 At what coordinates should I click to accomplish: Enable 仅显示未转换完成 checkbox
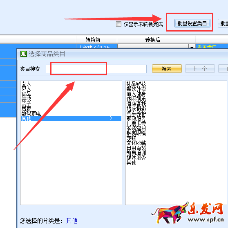pyautogui.click(x=118, y=24)
